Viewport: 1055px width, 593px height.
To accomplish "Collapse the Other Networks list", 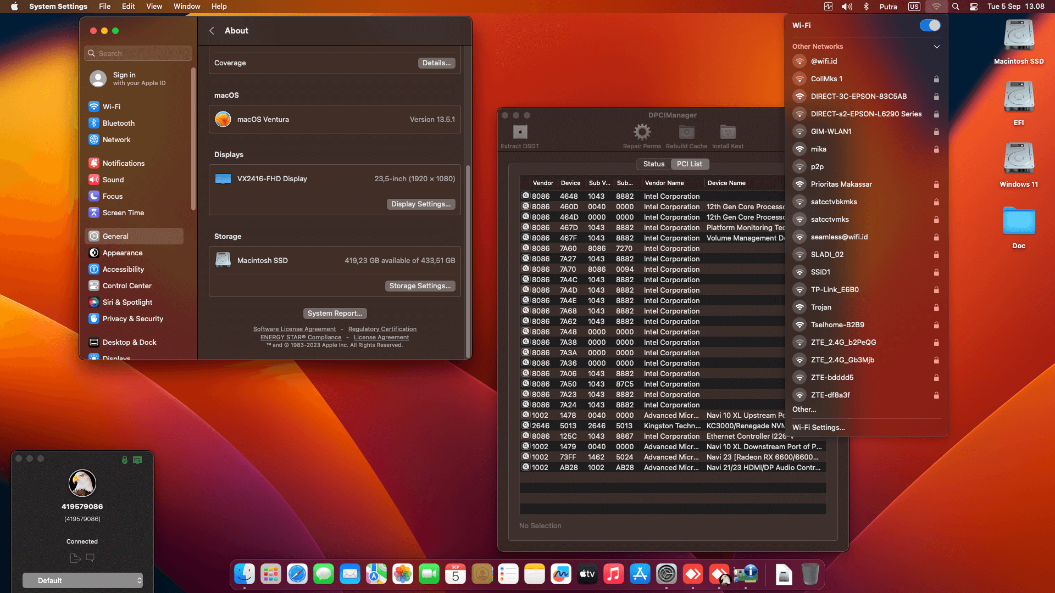I will pyautogui.click(x=936, y=47).
